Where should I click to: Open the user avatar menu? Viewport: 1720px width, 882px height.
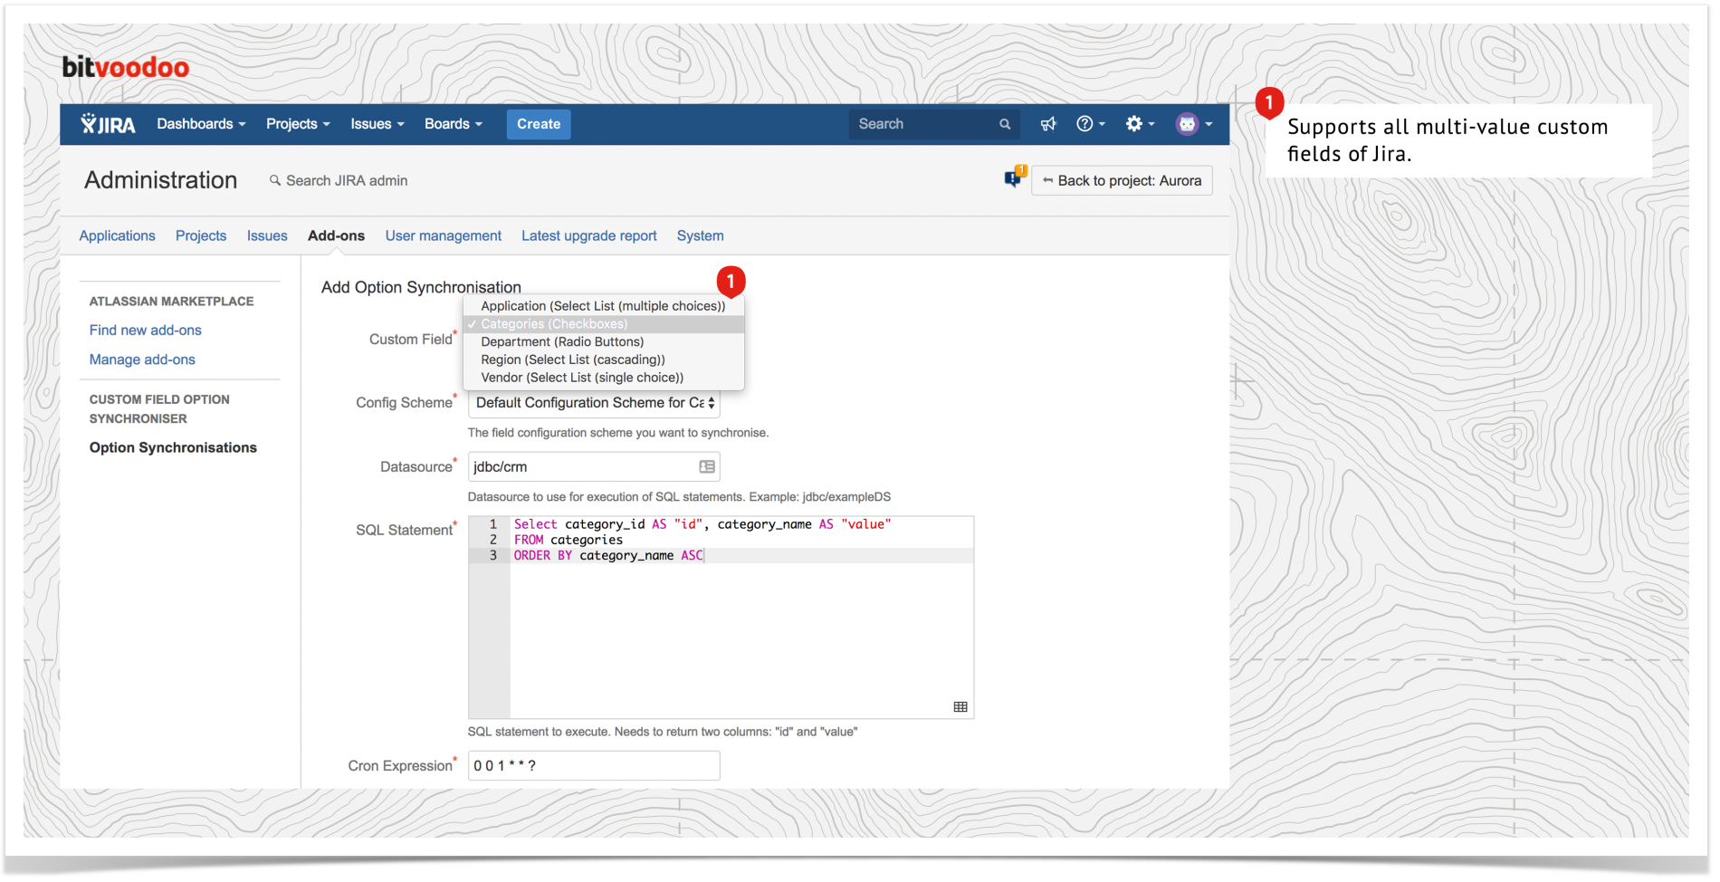[x=1193, y=124]
